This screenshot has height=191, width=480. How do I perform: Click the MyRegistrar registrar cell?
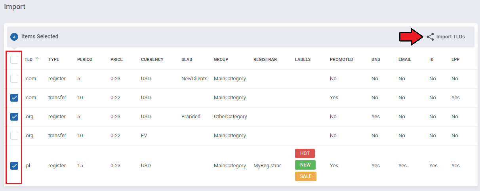click(x=267, y=166)
